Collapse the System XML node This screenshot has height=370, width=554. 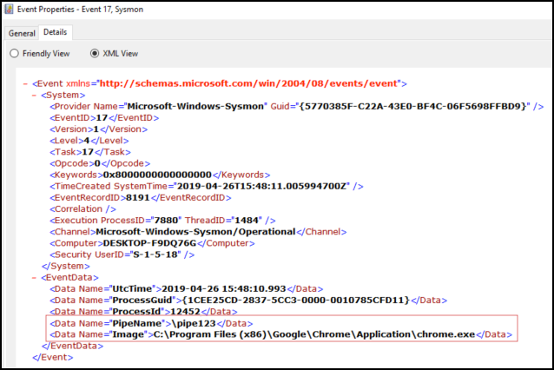pyautogui.click(x=34, y=95)
